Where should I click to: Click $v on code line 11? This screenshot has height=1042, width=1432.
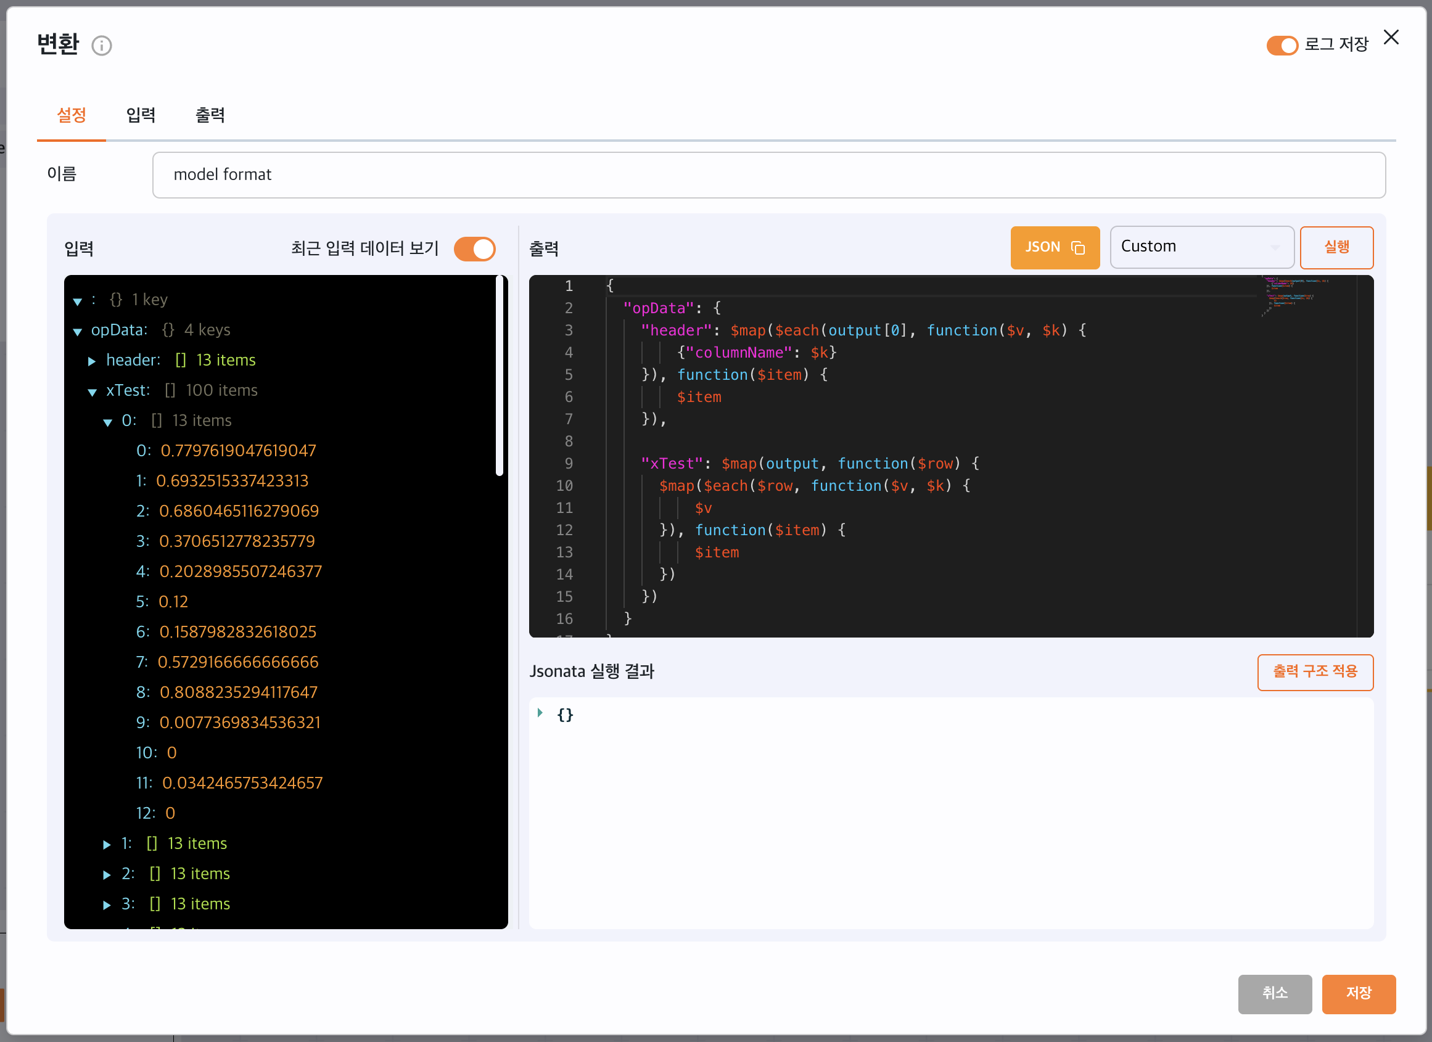click(x=704, y=509)
